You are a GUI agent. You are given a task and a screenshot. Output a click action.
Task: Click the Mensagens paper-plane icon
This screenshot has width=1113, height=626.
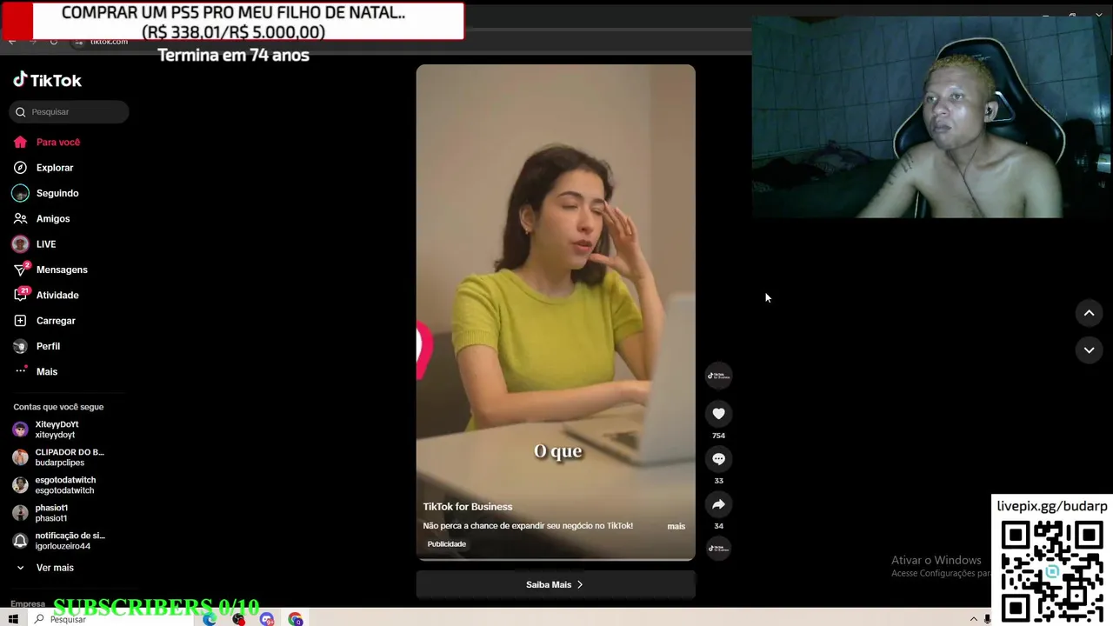coord(20,270)
